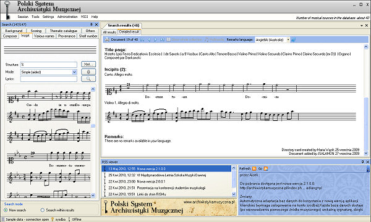Image resolution: width=371 pixels, height=222 pixels.
Task: Open Remarks language dropdown
Action: (x=288, y=39)
